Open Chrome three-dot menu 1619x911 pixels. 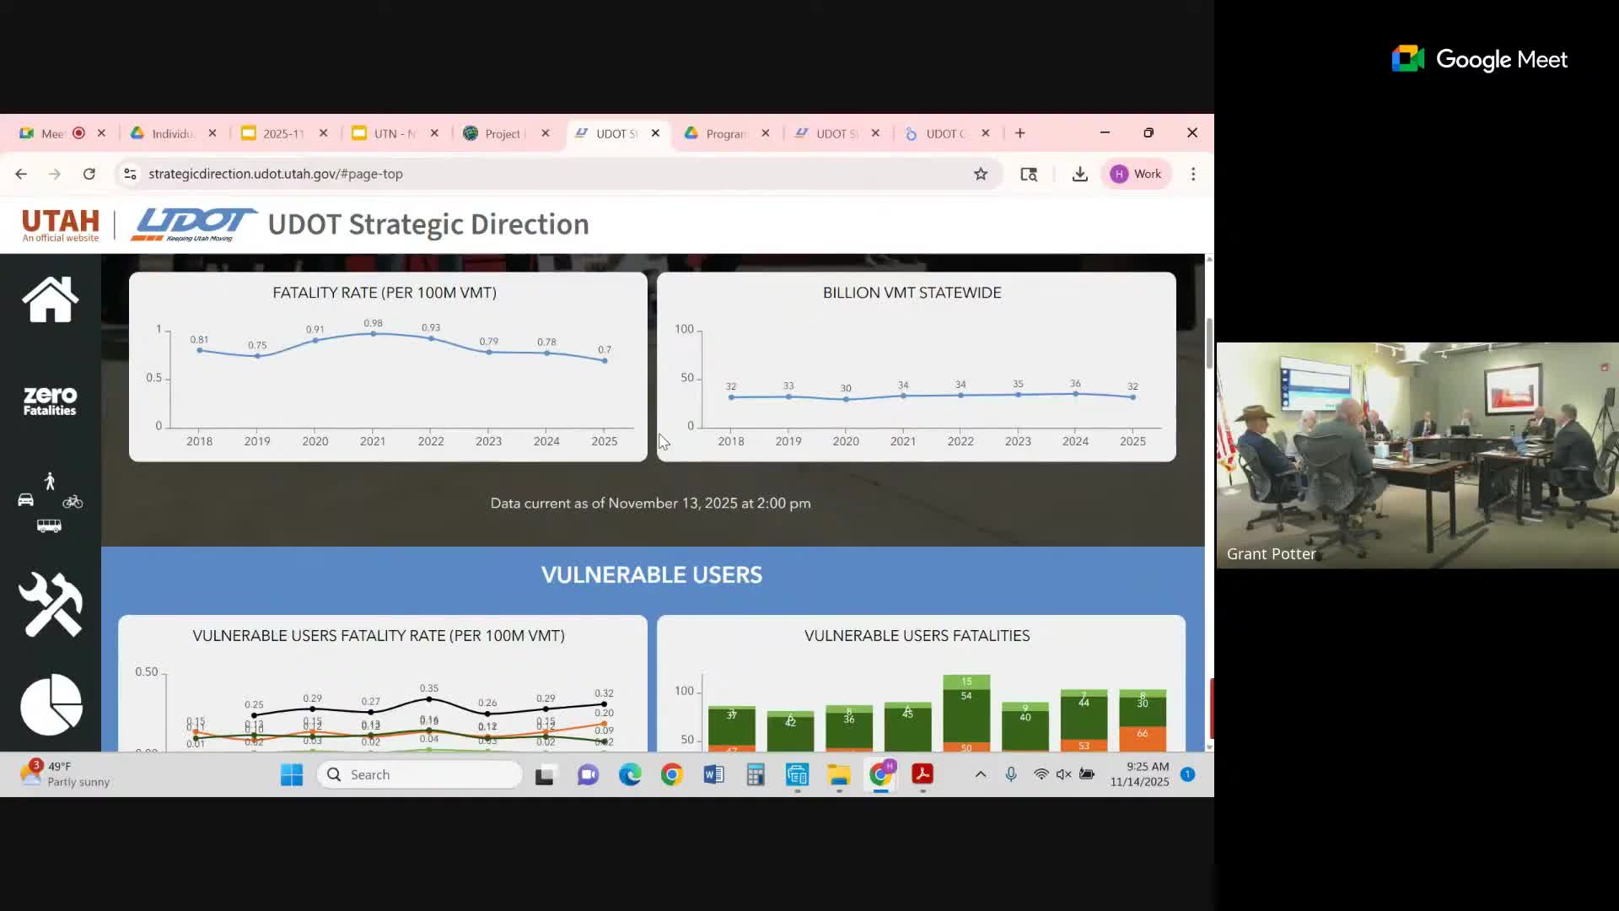1192,174
